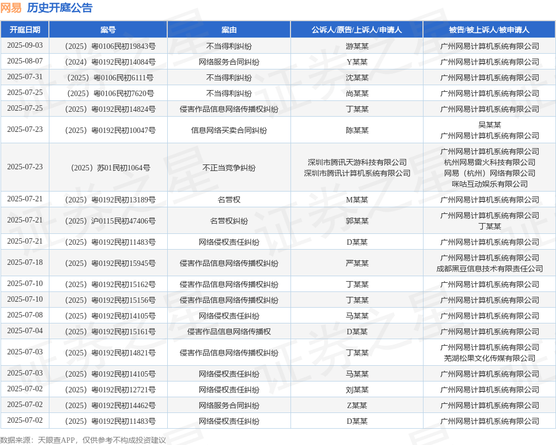Select the date 2025-07-31

[x=25, y=77]
